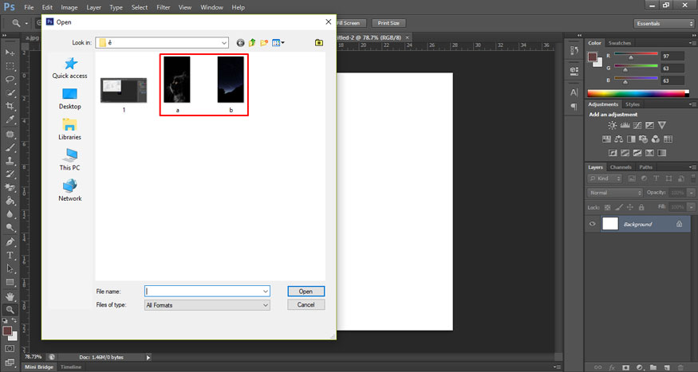Add a Channel Mixer adjustment
Screen dimensions: 698x372
(x=655, y=139)
